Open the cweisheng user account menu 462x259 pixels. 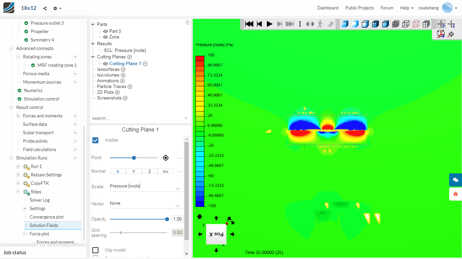[438, 8]
